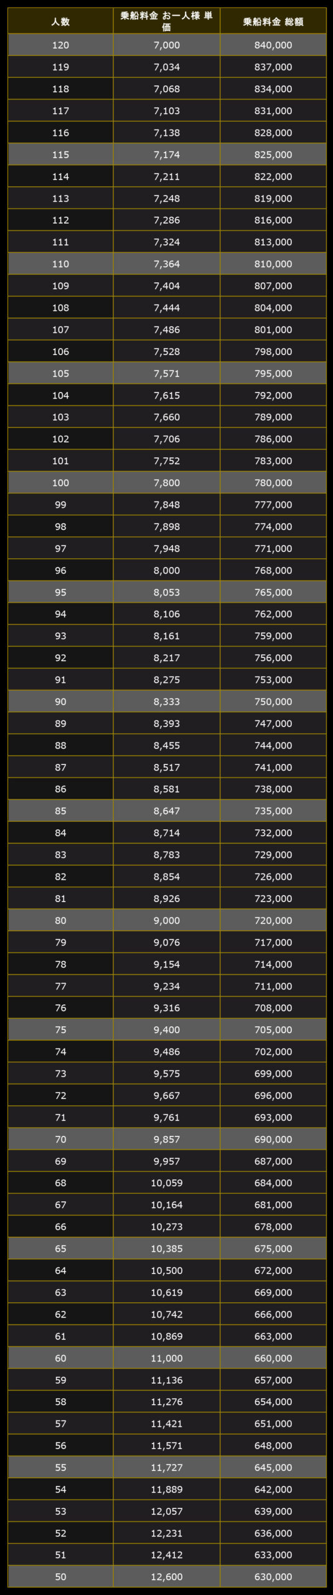Image resolution: width=333 pixels, height=1595 pixels.
Task: Select the 60 people row cell
Action: pos(60,1357)
